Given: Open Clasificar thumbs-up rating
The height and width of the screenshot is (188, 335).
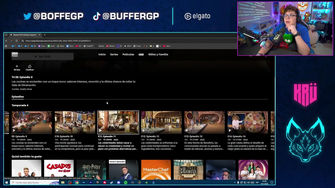Looking at the screenshot, I should pos(30,68).
